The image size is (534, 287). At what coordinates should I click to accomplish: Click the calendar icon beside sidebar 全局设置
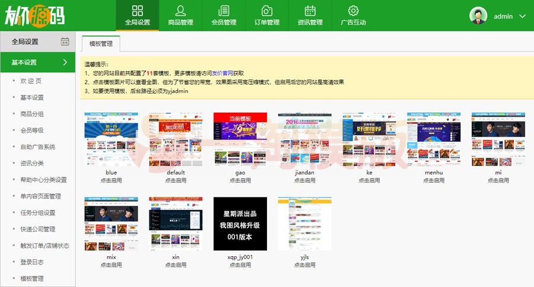tap(65, 42)
